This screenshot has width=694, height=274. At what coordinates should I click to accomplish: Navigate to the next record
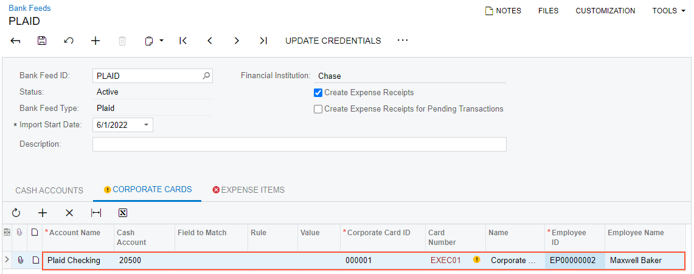(x=237, y=41)
